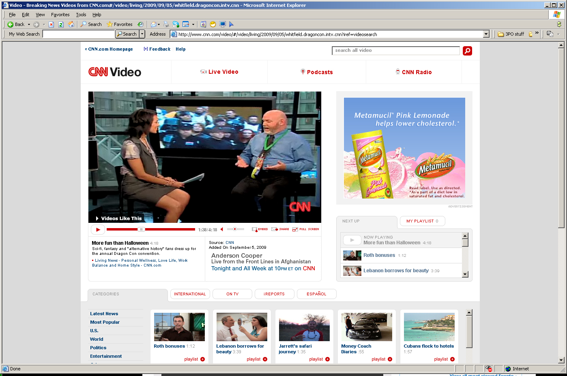Open CNN Radio section
The height and width of the screenshot is (376, 567).
(x=414, y=72)
